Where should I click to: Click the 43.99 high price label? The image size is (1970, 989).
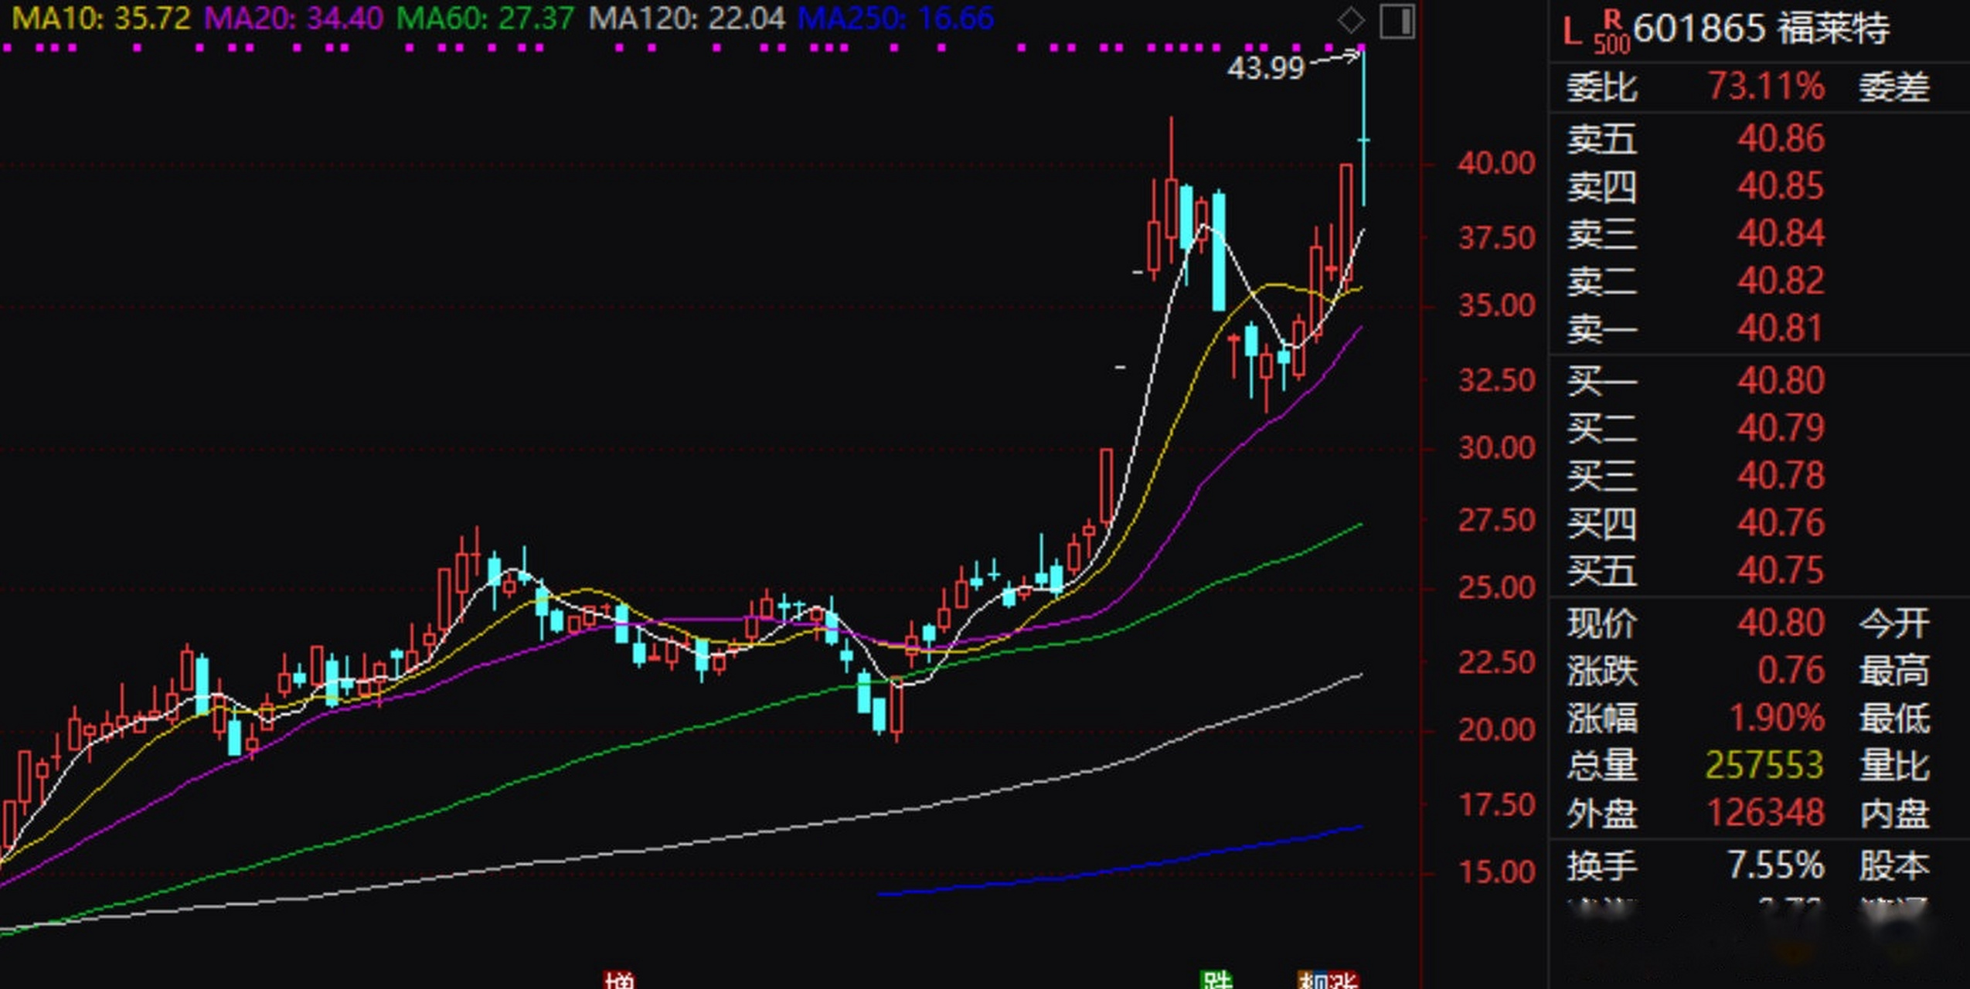1266,68
